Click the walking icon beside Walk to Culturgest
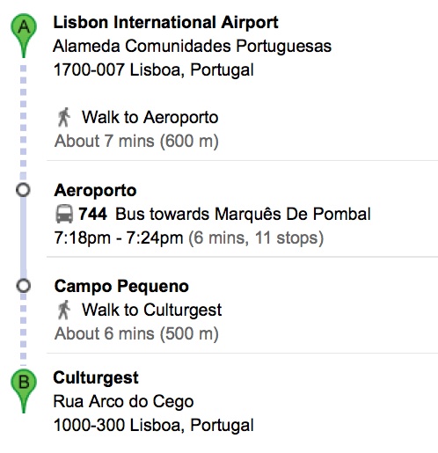Screen dimensions: 438x453 tap(64, 310)
